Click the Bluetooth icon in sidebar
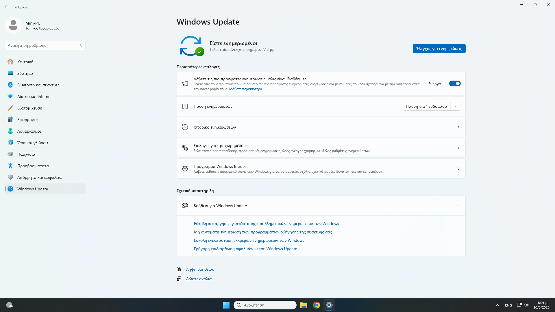555x312 pixels. tap(10, 85)
